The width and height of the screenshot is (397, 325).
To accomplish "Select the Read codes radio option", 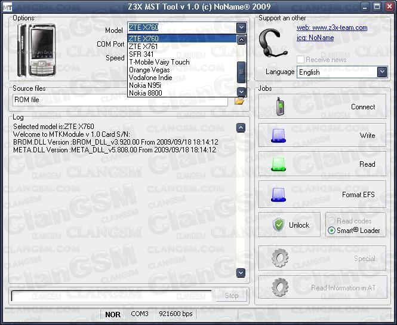I will click(x=331, y=220).
